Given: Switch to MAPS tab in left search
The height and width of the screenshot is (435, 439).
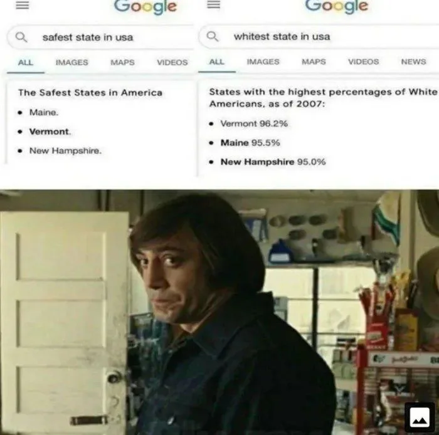Looking at the screenshot, I should (x=122, y=63).
